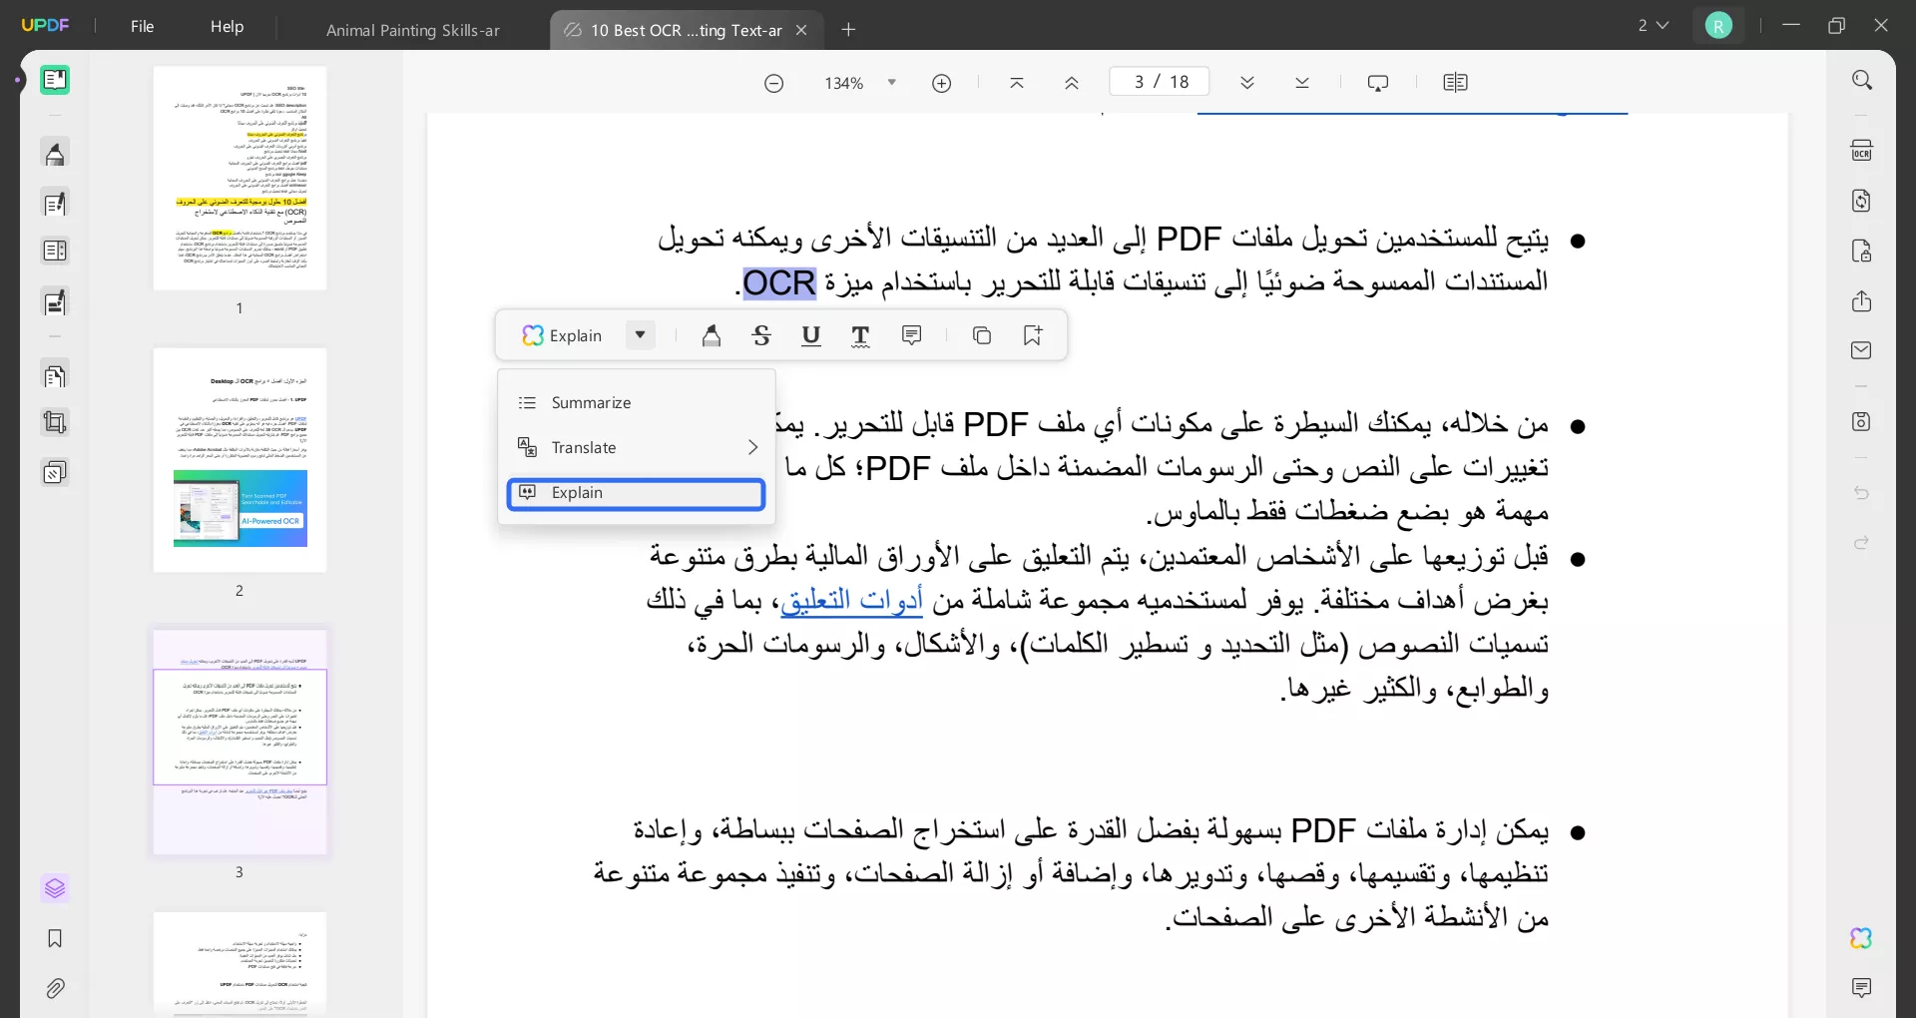Open the user account avatar R
Image resolution: width=1916 pixels, height=1018 pixels.
(1718, 26)
